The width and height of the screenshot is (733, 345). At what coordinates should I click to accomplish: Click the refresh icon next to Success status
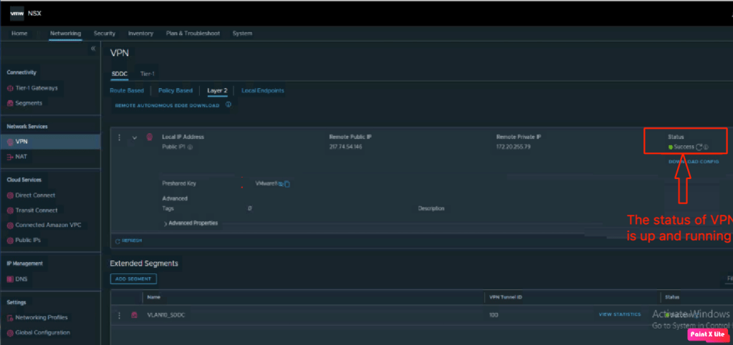pyautogui.click(x=699, y=147)
